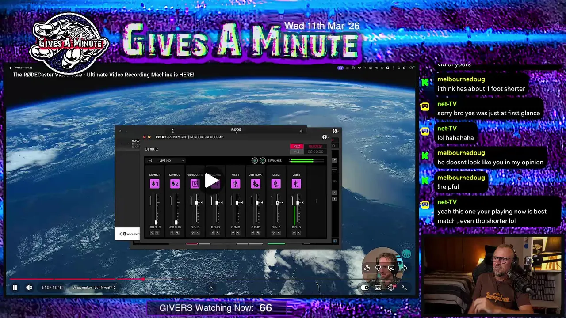Go back in the RØDE window
The image size is (566, 318).
coord(172,131)
